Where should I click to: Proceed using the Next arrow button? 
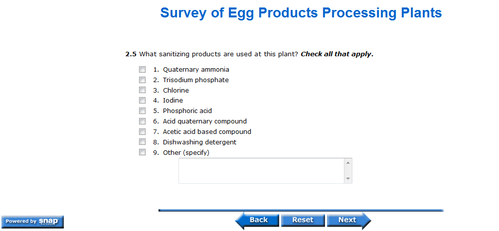(348, 220)
